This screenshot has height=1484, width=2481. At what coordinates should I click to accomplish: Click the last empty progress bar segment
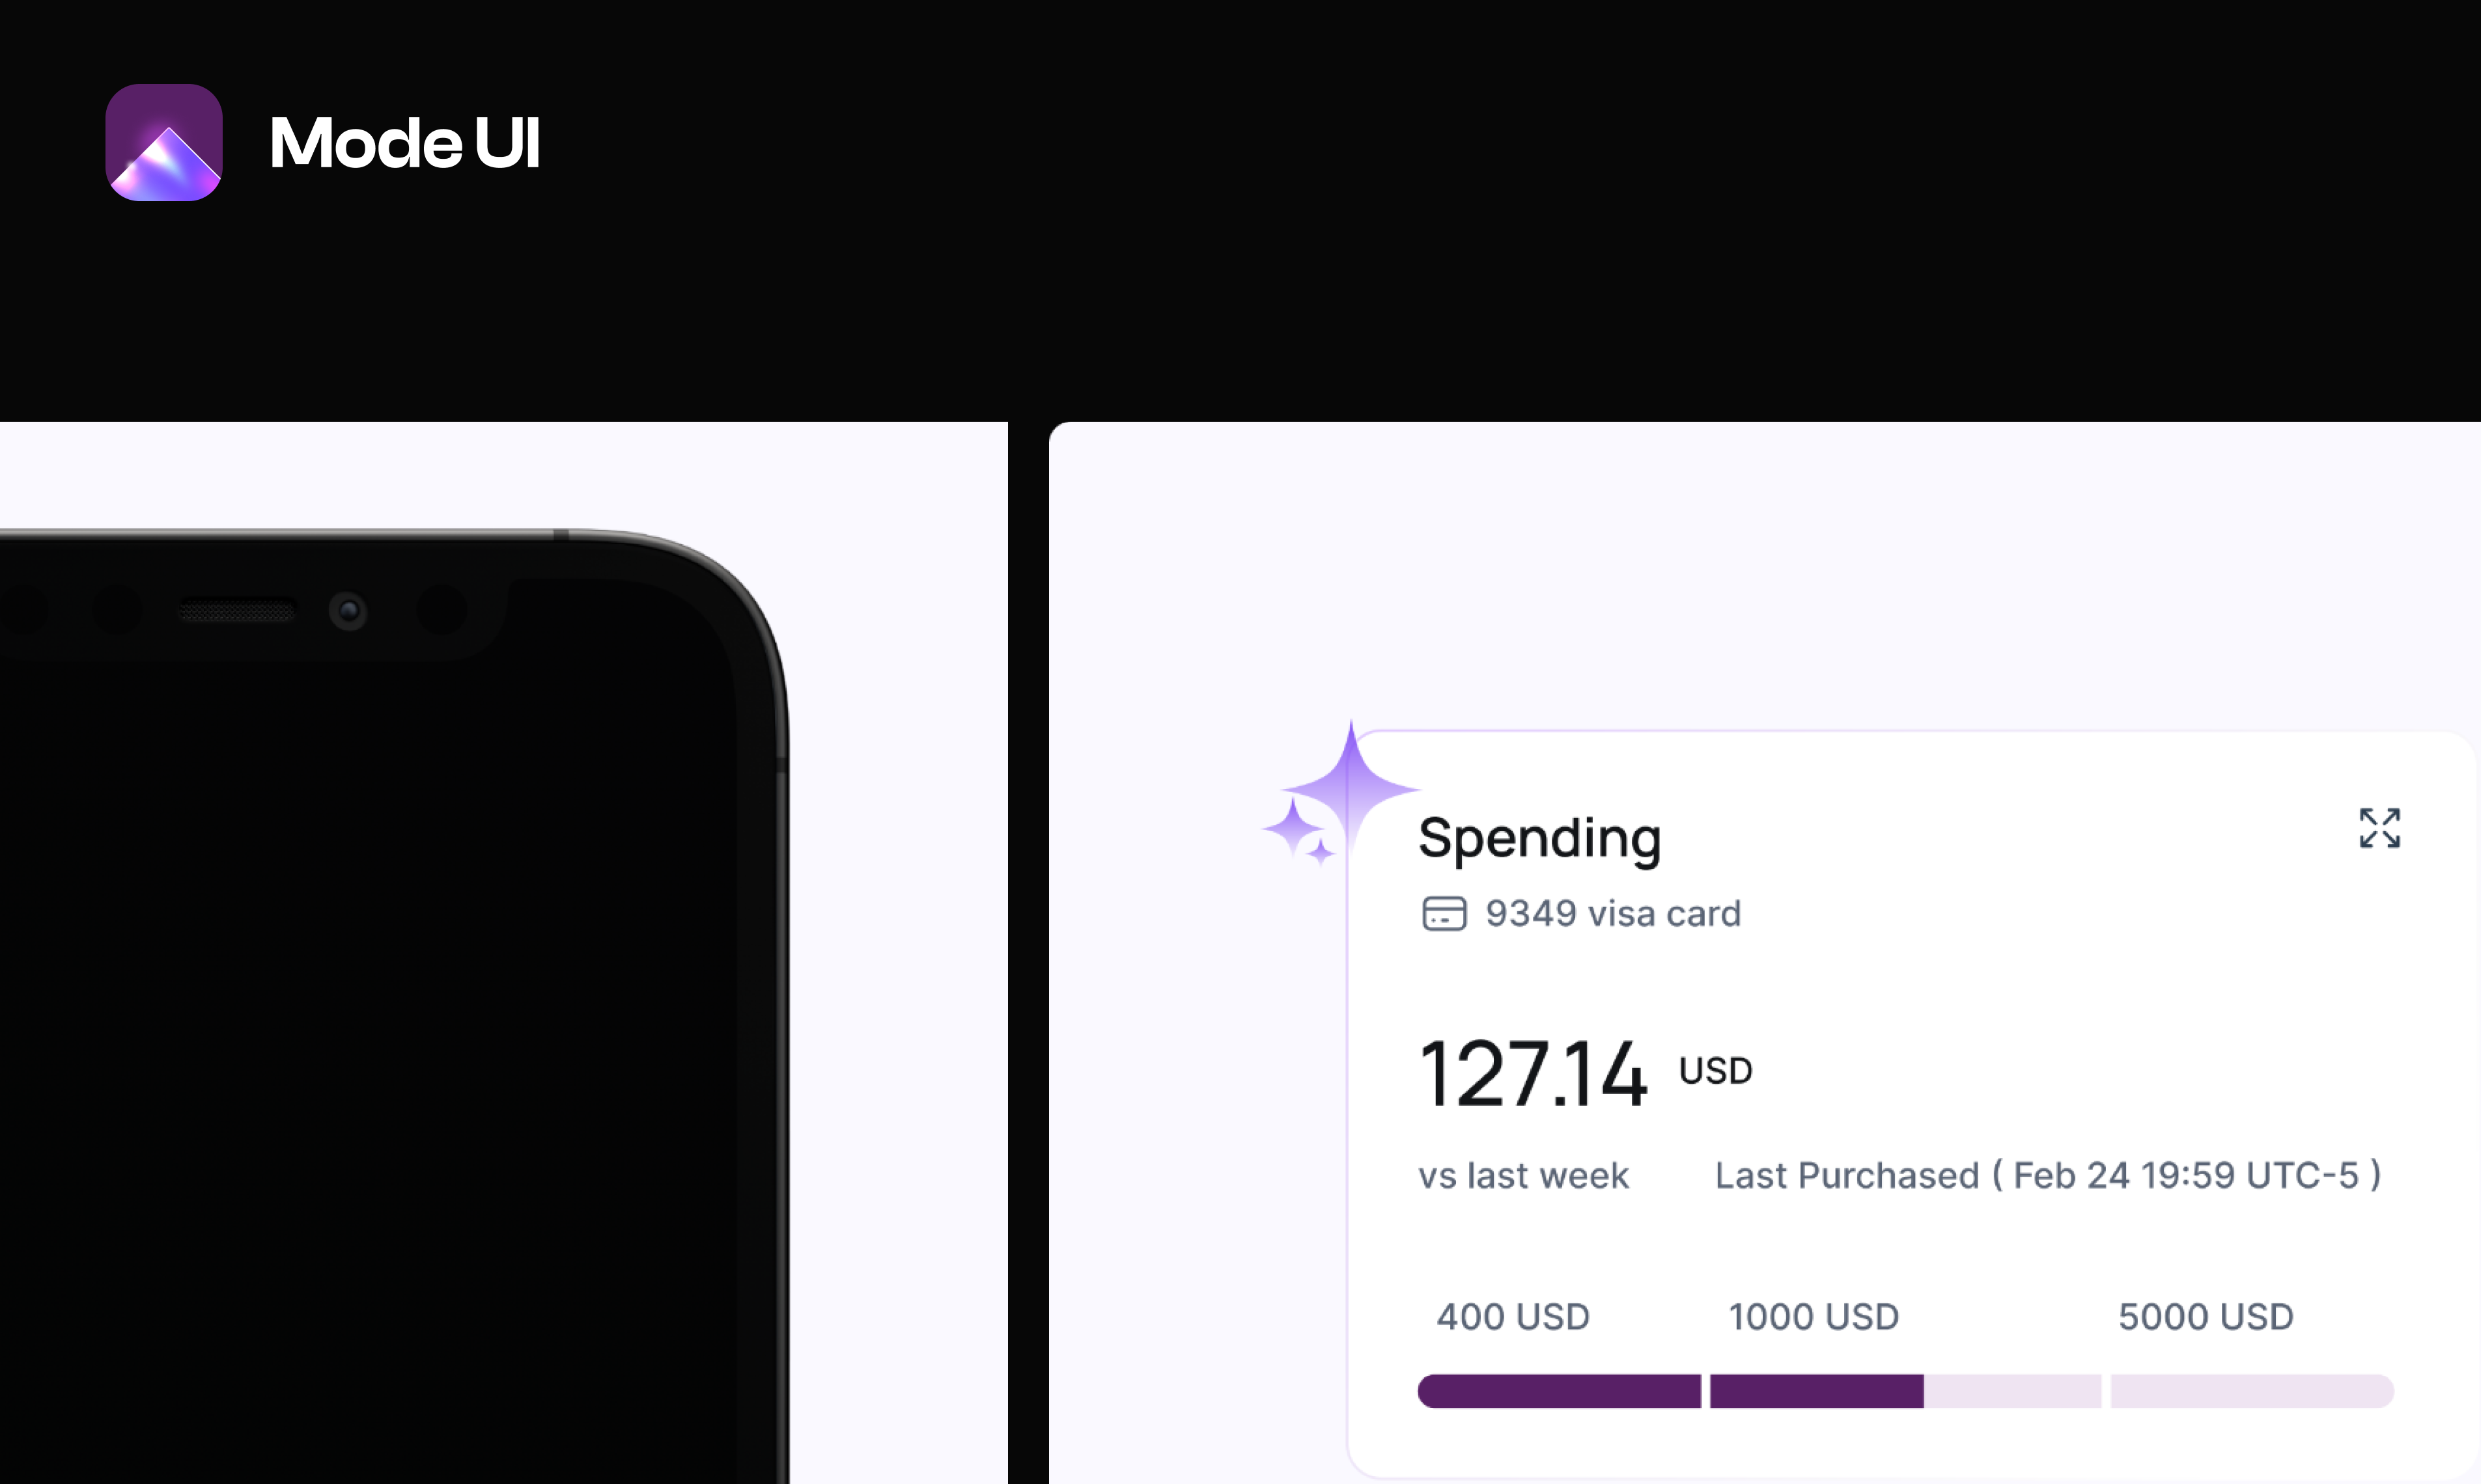pos(2252,1391)
